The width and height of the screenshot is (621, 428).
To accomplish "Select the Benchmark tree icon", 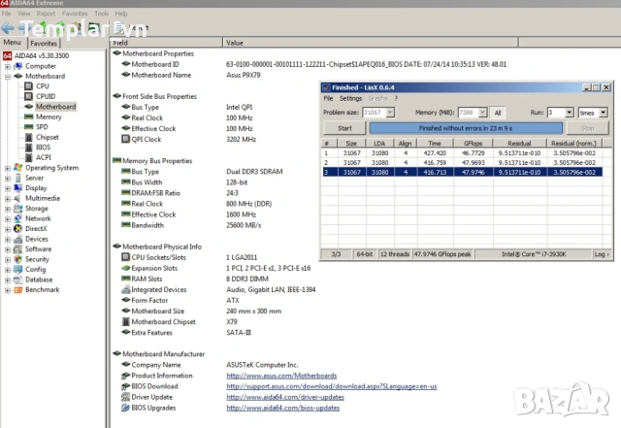I will pyautogui.click(x=18, y=290).
